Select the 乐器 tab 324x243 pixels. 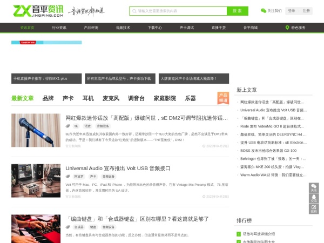point(191,98)
